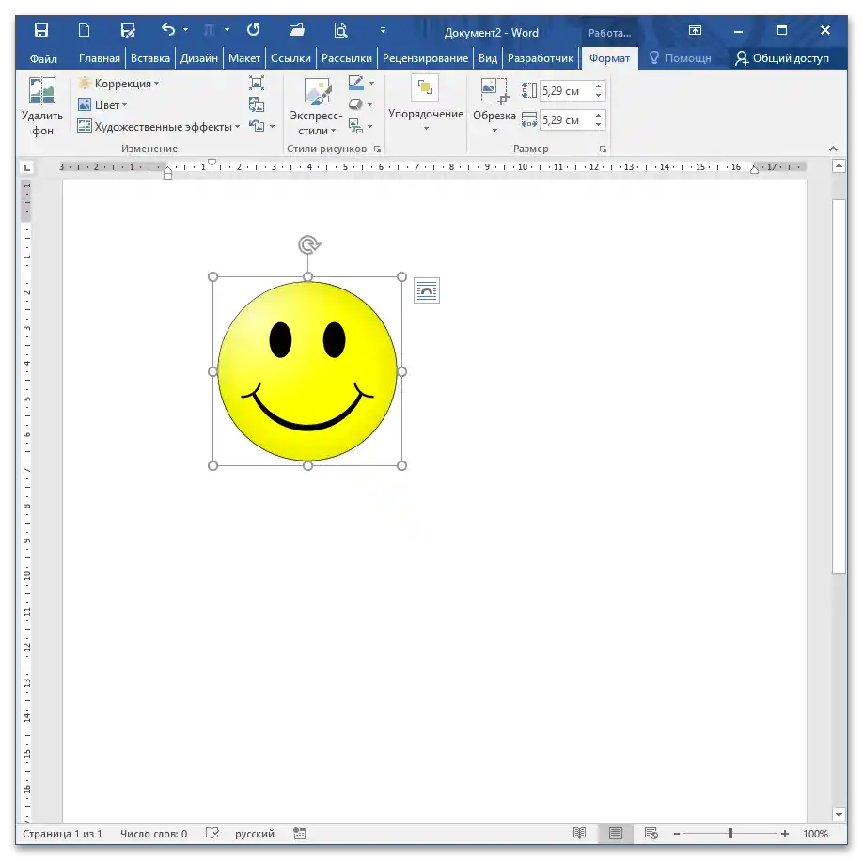Screen dimensions: 863x860
Task: Click the Ribbon Display Options icon
Action: coord(695,30)
